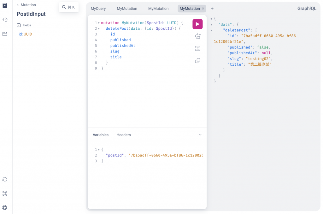
Task: Open the documentation explorer icon
Action: click(x=5, y=6)
